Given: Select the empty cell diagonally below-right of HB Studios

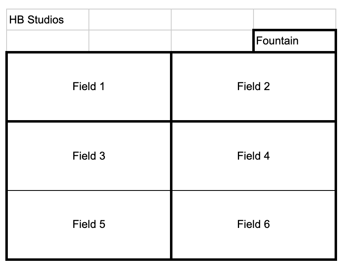Looking at the screenshot, I should (x=130, y=41).
